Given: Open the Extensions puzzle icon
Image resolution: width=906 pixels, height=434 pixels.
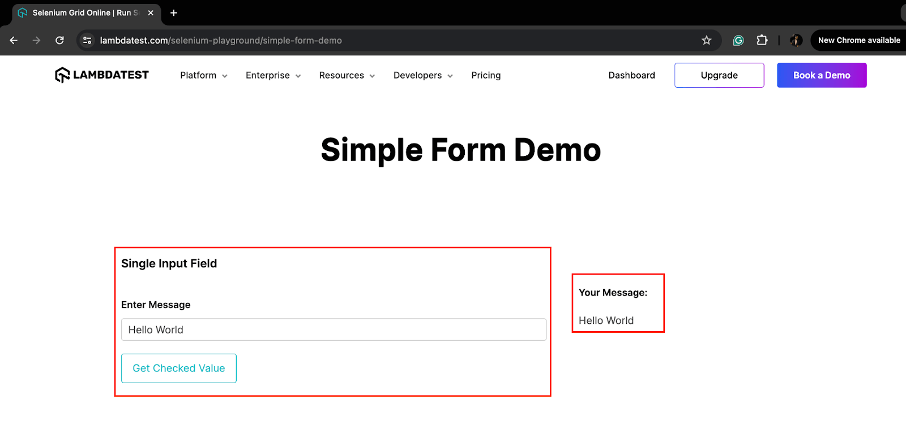Looking at the screenshot, I should point(762,40).
